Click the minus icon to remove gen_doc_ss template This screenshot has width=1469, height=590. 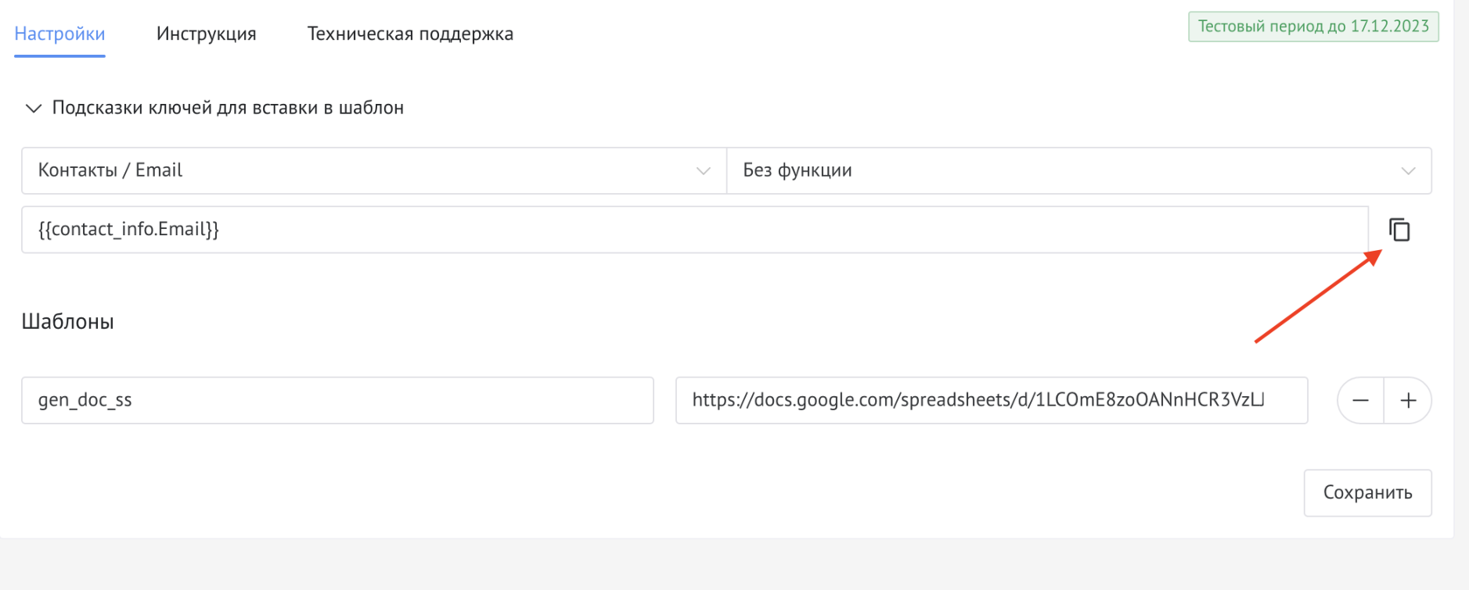pos(1361,400)
